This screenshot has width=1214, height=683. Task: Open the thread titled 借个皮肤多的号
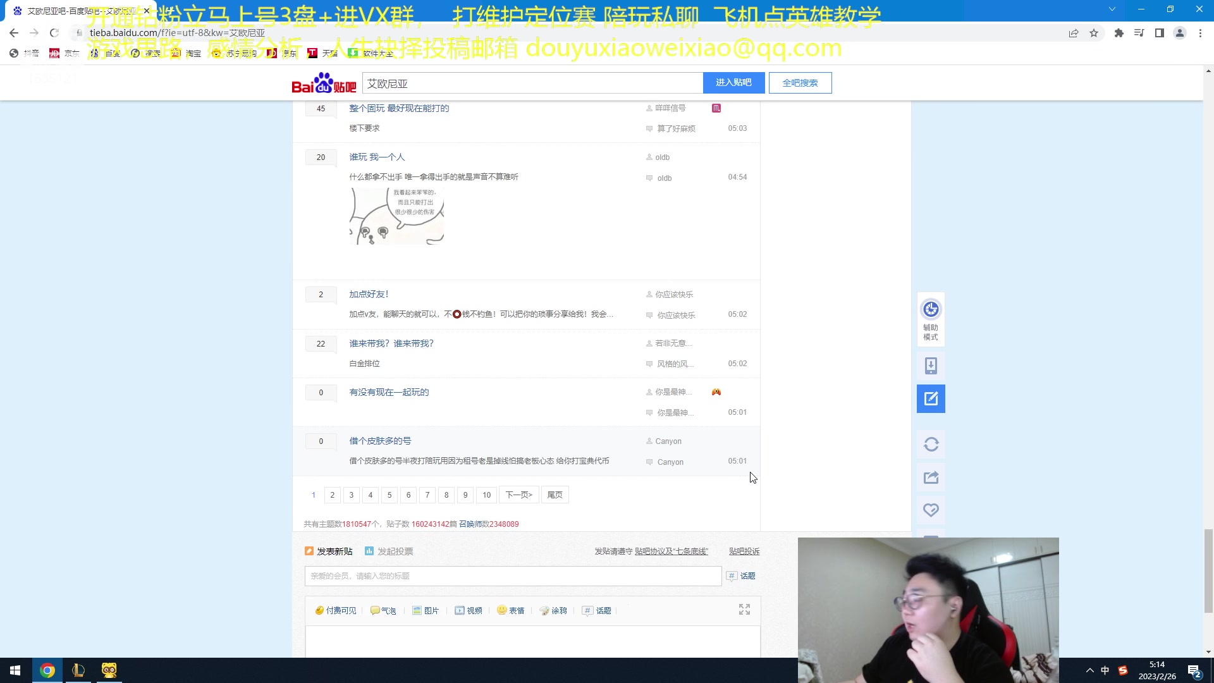pyautogui.click(x=380, y=441)
